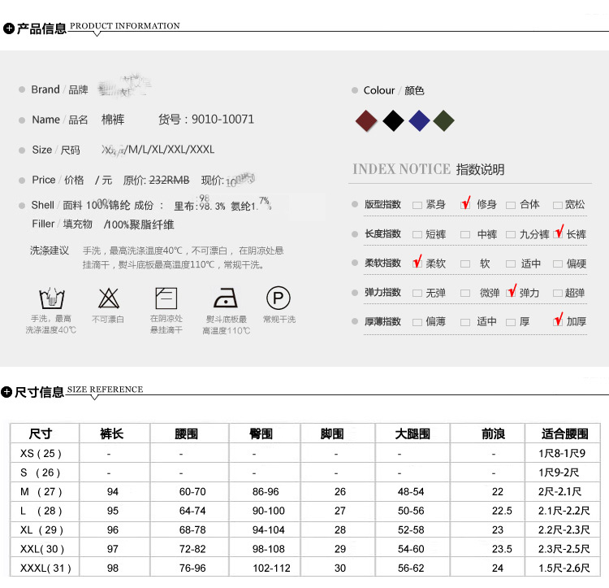Image resolution: width=609 pixels, height=588 pixels.
Task: Click the L ( 28 ) size row label
Action: (x=41, y=511)
